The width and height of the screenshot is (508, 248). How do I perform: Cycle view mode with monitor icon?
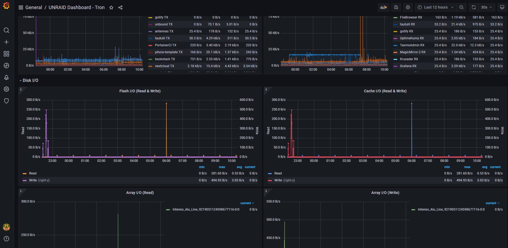click(502, 7)
